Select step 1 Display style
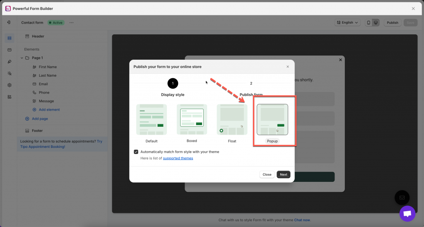424x227 pixels. pyautogui.click(x=173, y=84)
